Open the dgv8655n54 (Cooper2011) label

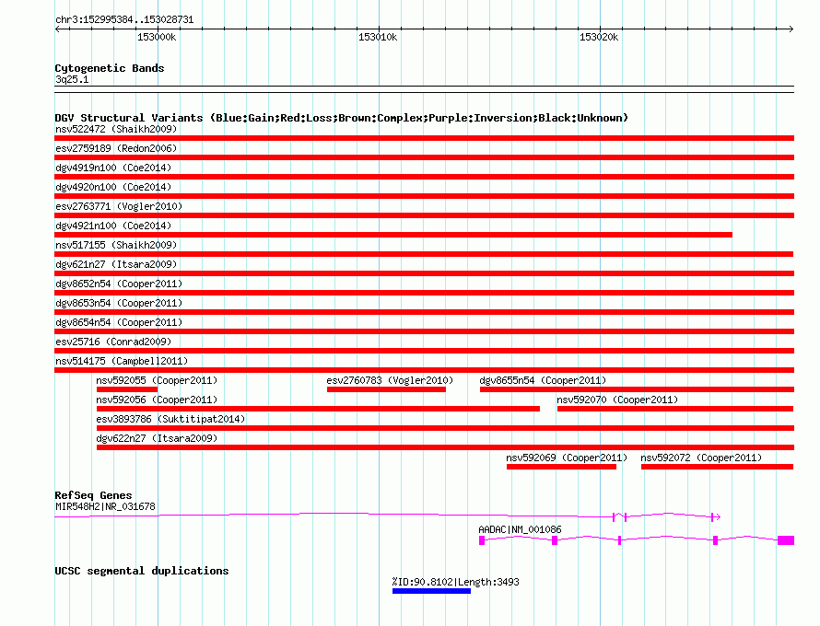click(x=543, y=380)
